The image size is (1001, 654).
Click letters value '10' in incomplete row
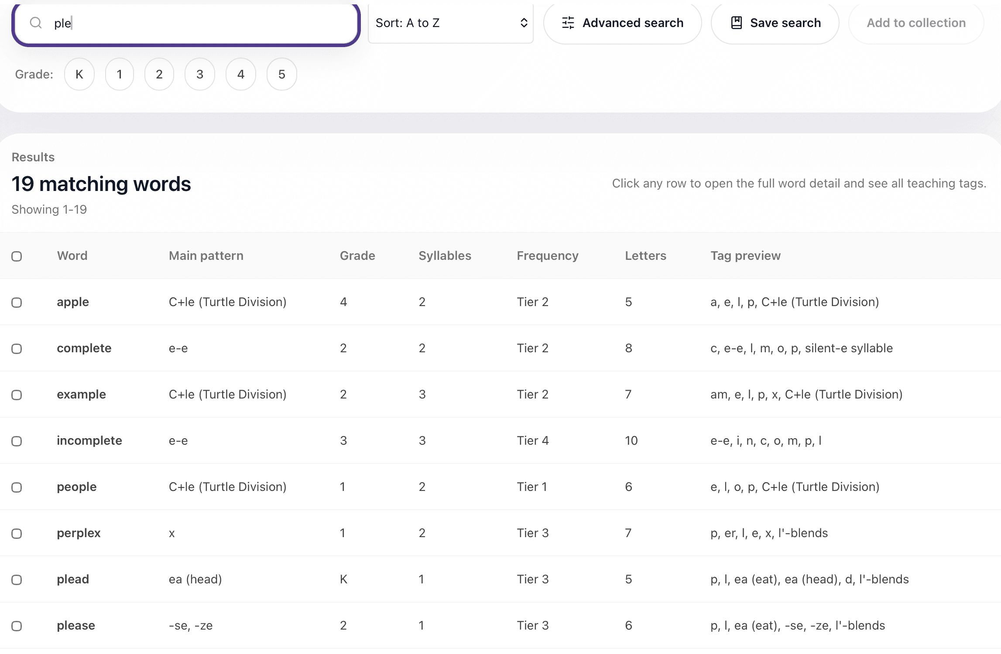pos(631,440)
